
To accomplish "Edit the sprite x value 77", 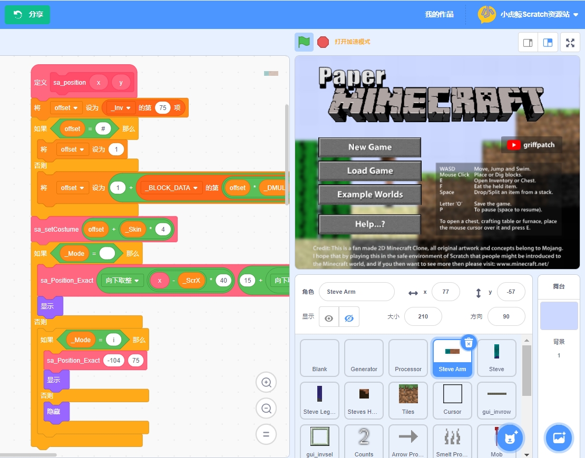I will click(x=445, y=292).
